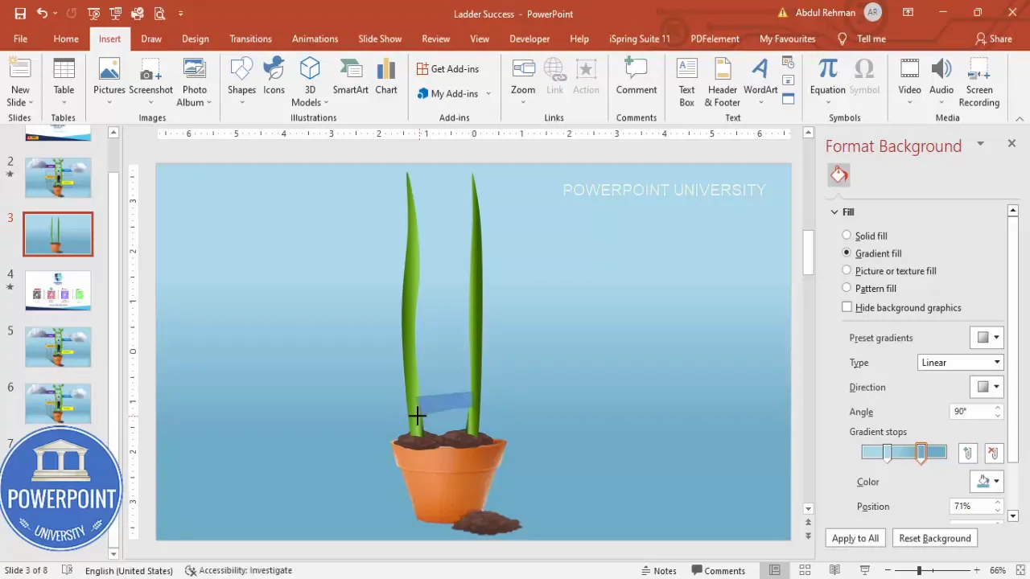The height and width of the screenshot is (579, 1030).
Task: Open Format Background pane options arrow
Action: (980, 143)
